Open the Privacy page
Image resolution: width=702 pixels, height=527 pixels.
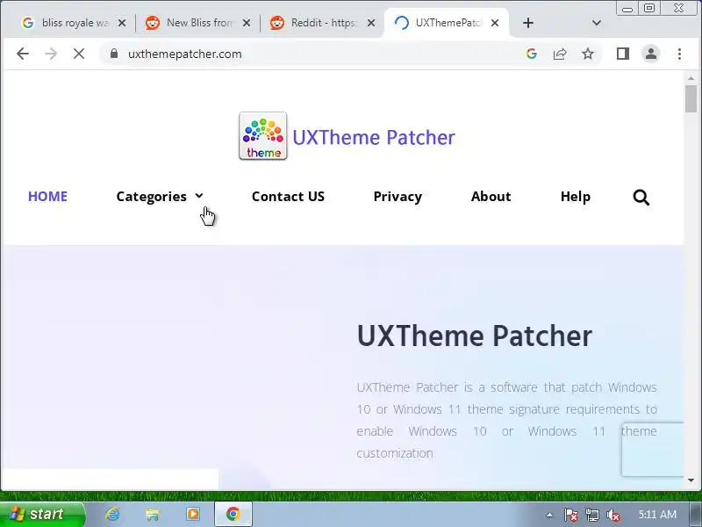[398, 196]
